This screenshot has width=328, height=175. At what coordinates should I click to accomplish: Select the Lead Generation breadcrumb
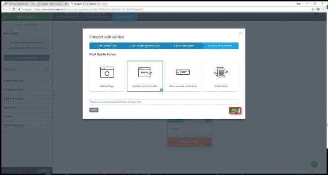pyautogui.click(x=125, y=17)
